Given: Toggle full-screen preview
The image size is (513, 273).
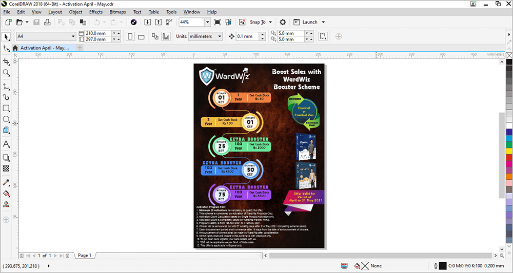Looking at the screenshot, I should pyautogui.click(x=217, y=22).
